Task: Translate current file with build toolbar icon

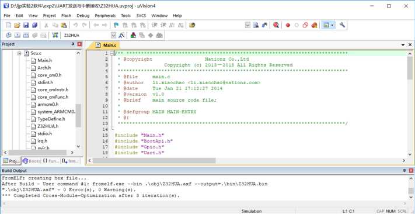Action: point(9,35)
